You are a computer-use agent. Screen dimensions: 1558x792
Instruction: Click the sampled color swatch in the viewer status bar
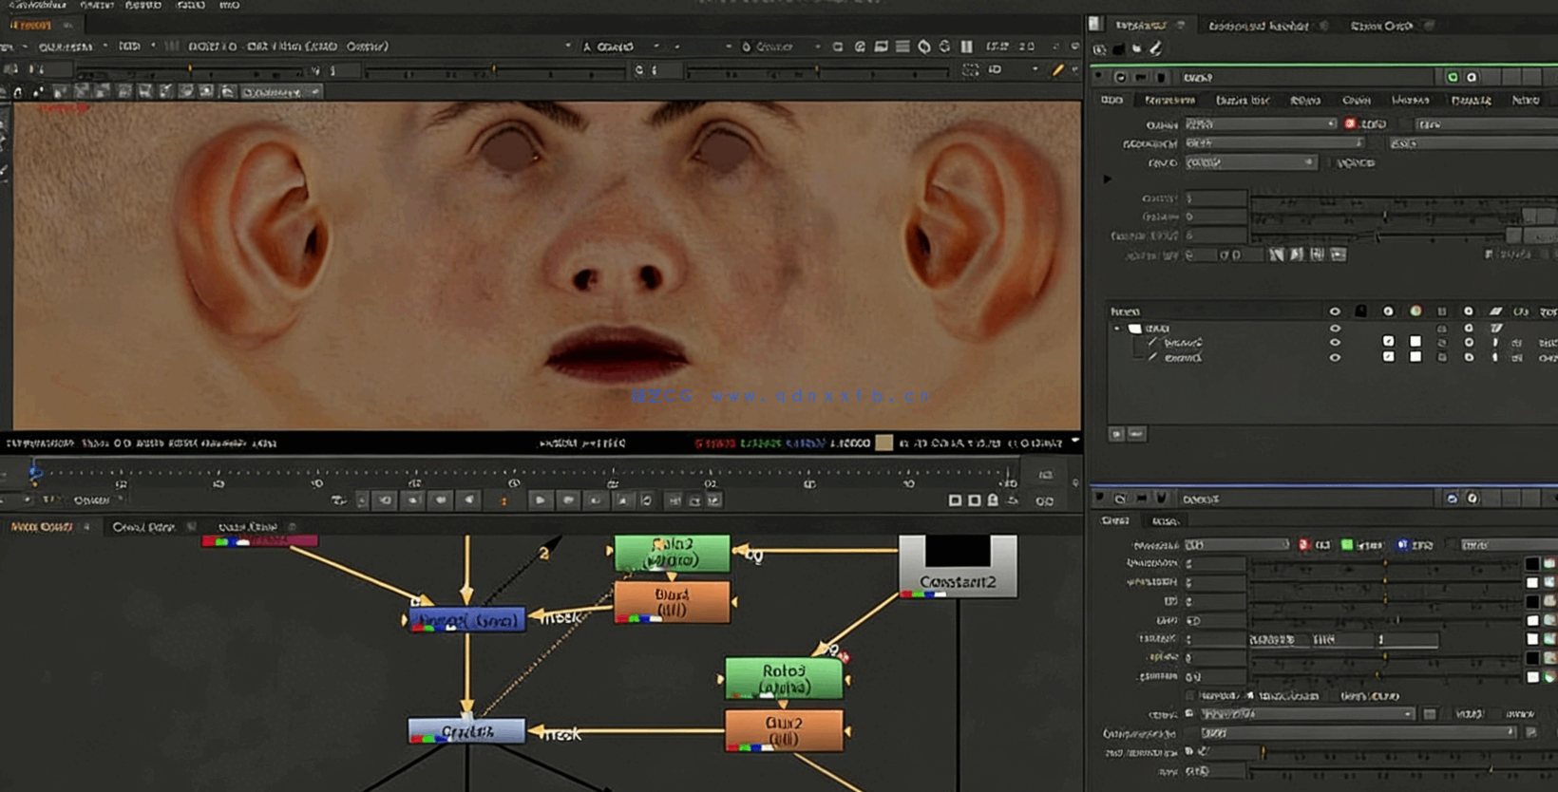point(883,443)
